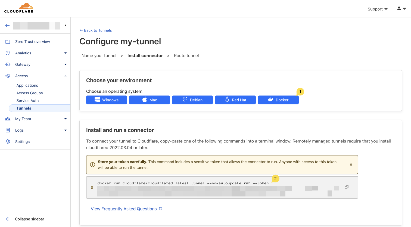Viewport: 411px width, 227px height.
Task: Open the Gateway menu item
Action: point(23,64)
